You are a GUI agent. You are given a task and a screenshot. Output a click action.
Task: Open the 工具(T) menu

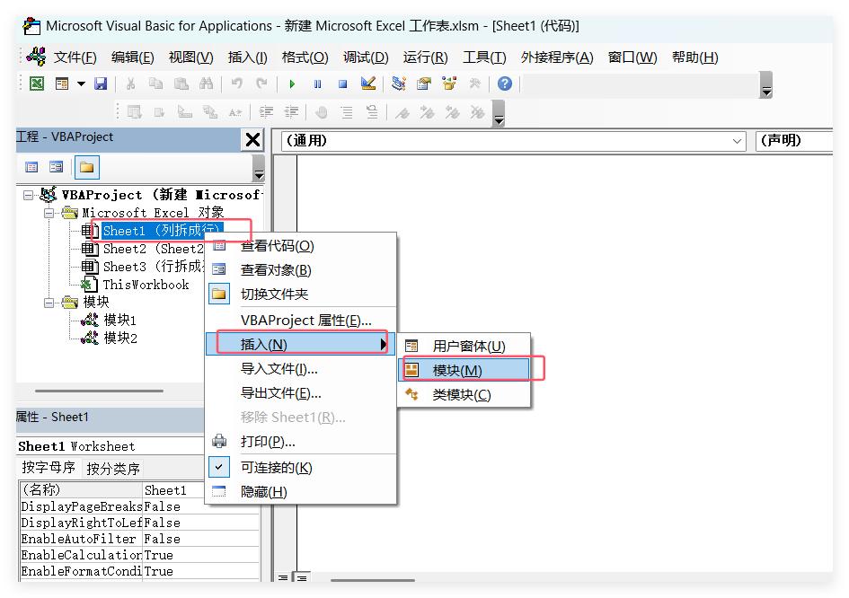(484, 57)
